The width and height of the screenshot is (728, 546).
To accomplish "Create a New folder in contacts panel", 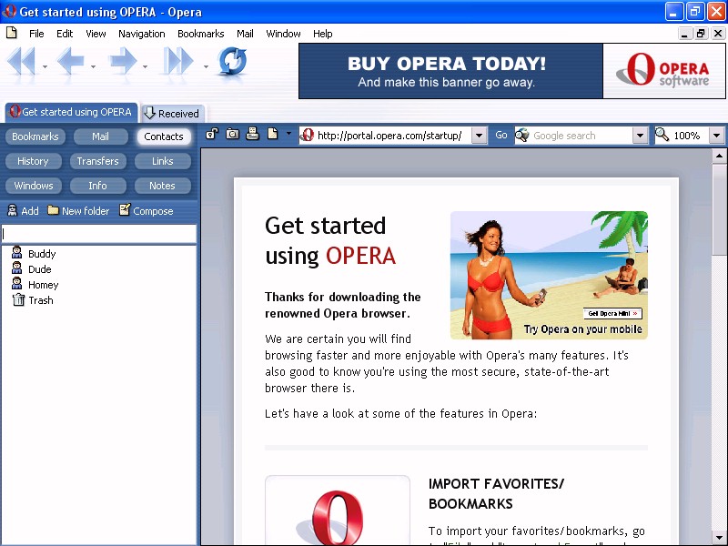I will point(78,210).
